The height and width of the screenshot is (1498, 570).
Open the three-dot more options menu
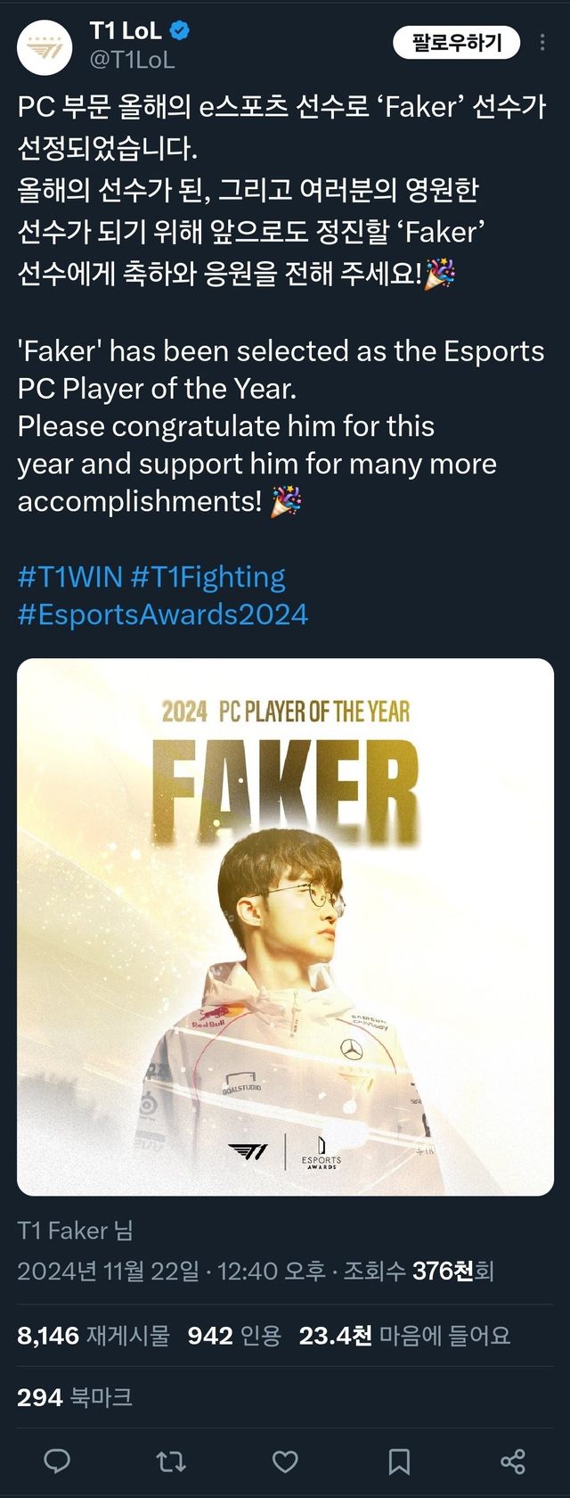pos(542,43)
